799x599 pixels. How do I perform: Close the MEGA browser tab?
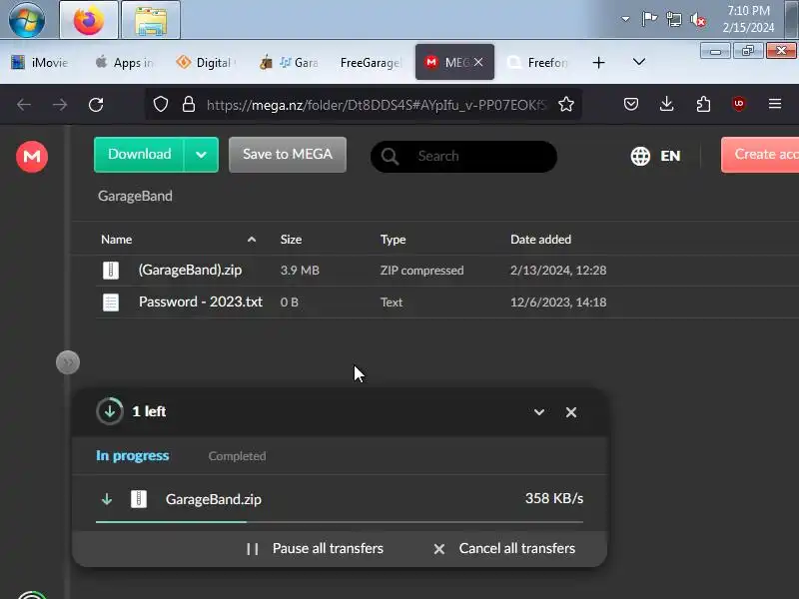(x=478, y=62)
